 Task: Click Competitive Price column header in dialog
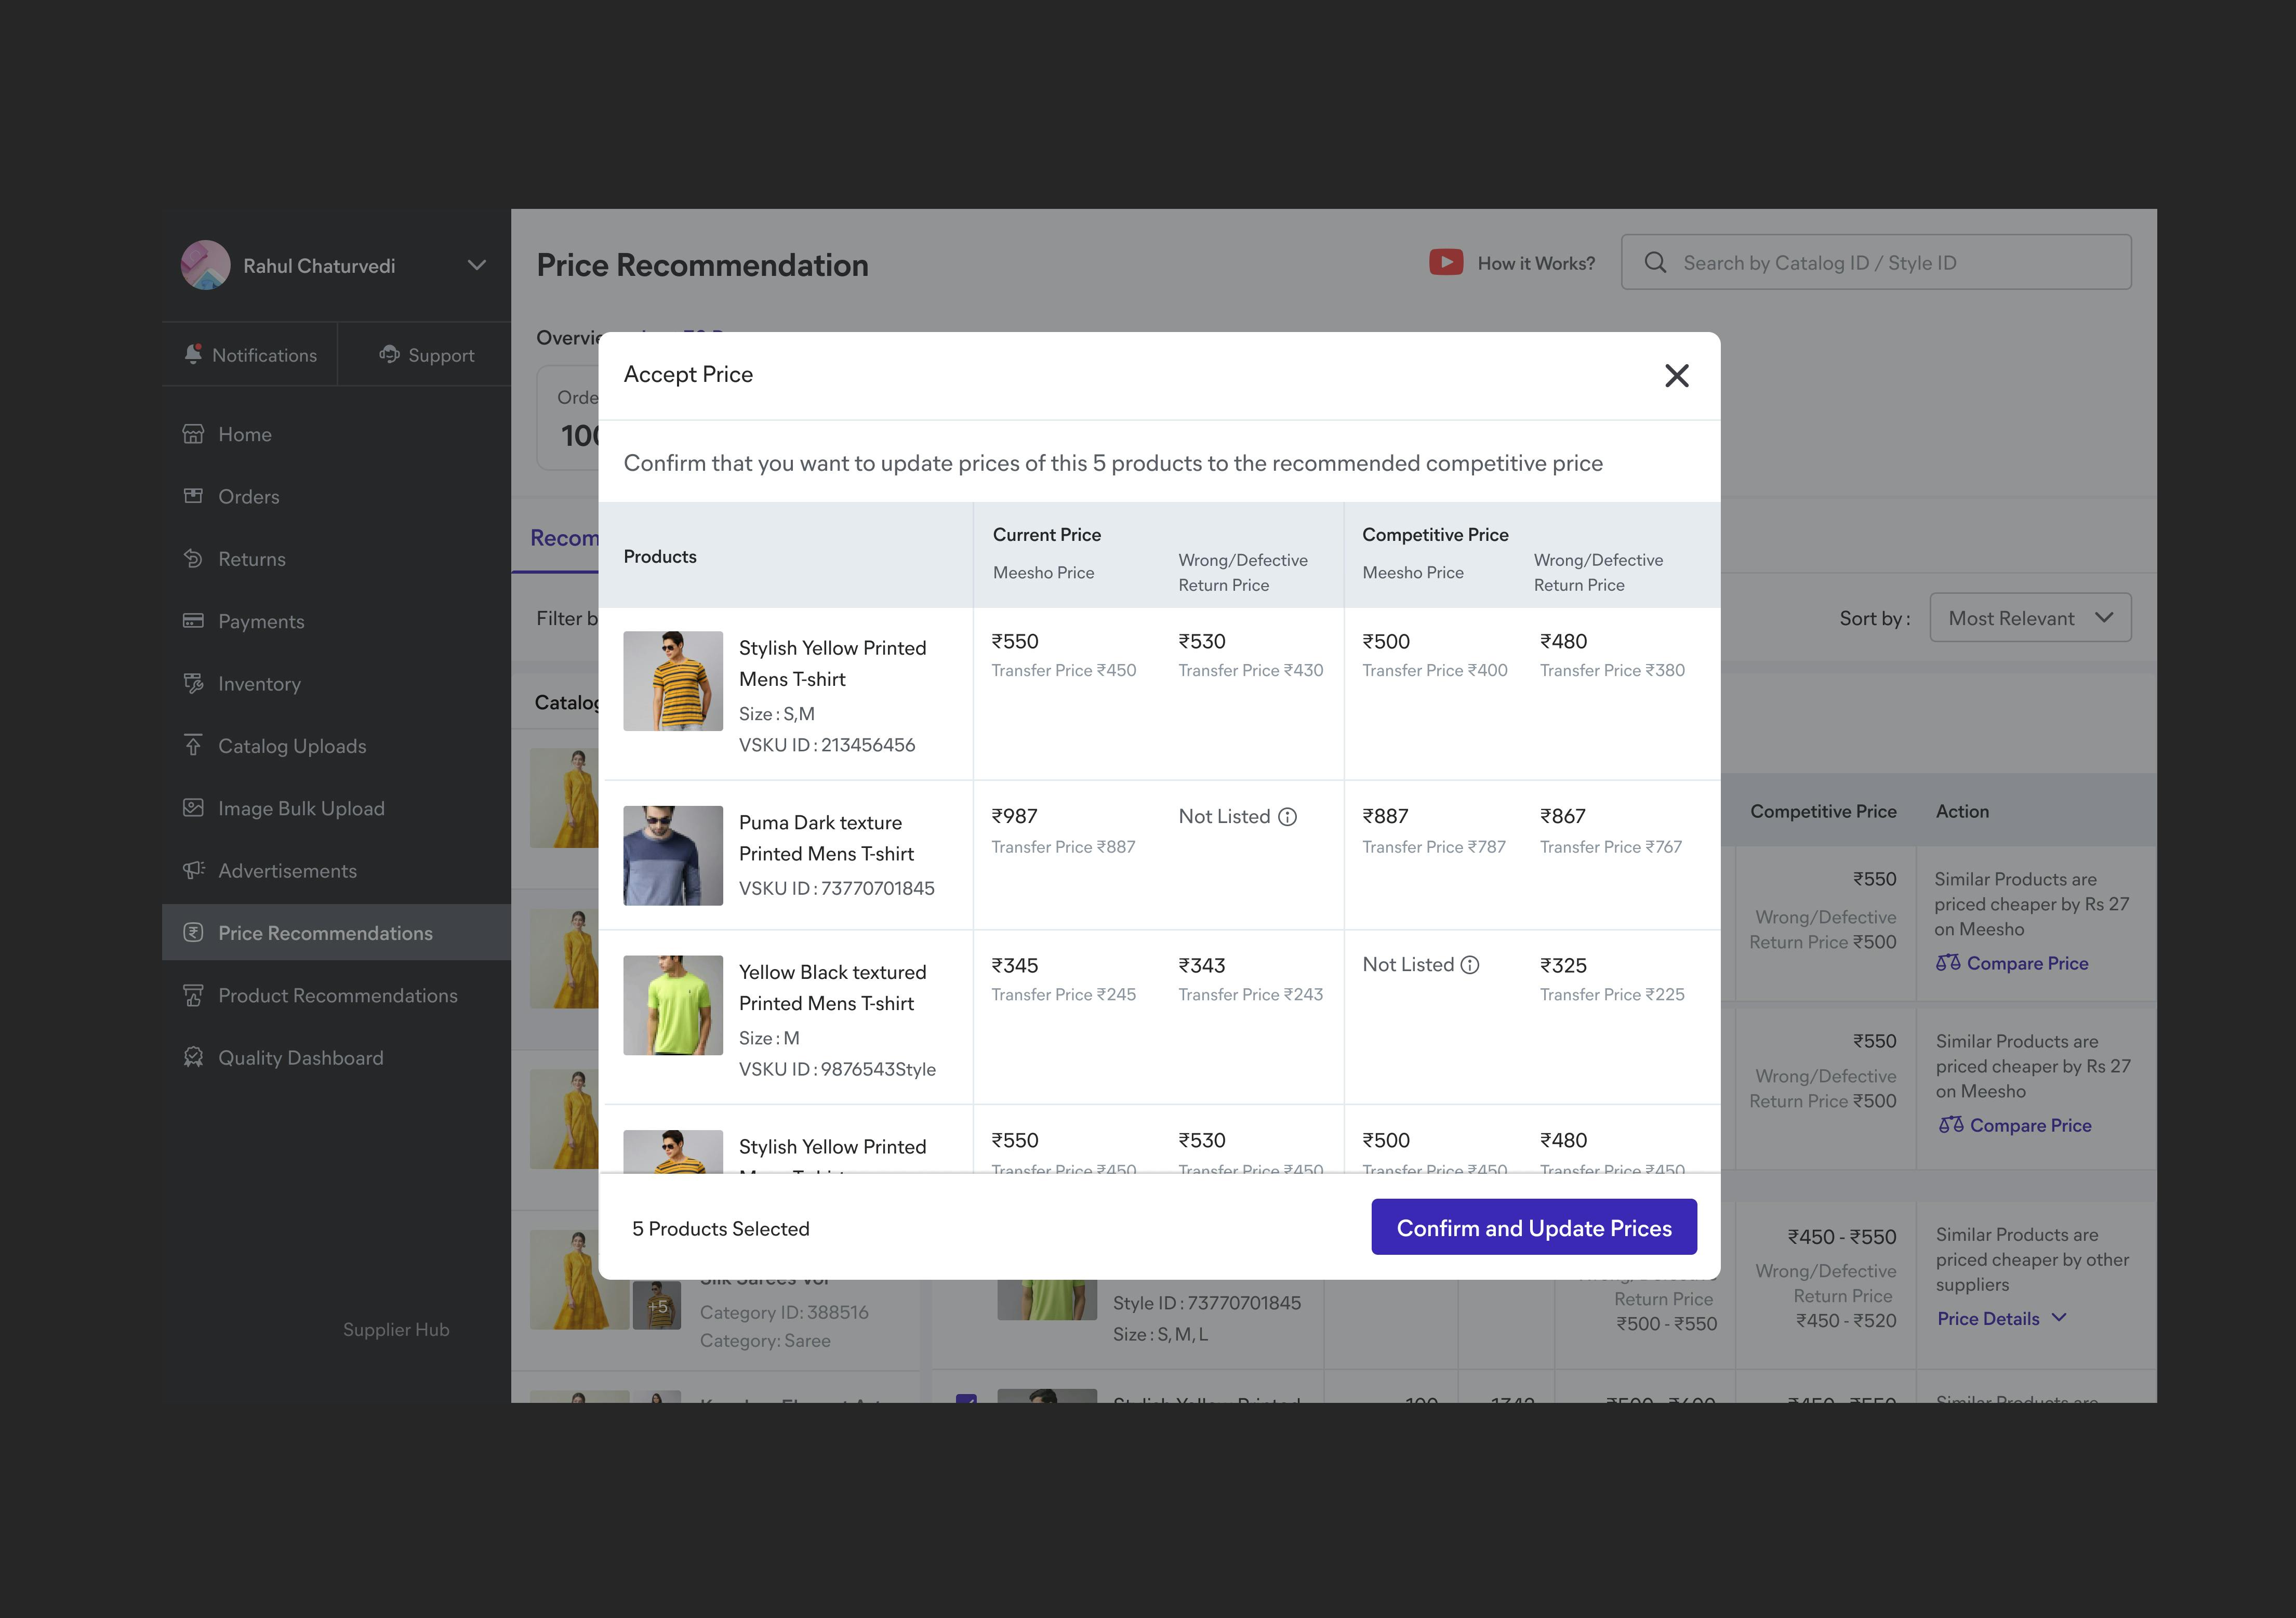1435,535
